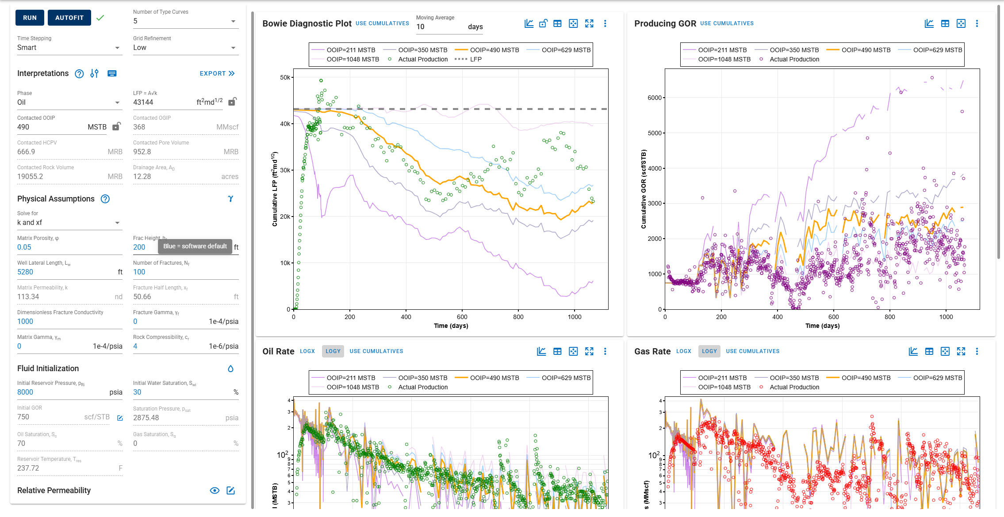Click Fluid Initialization droplet icon

tap(230, 369)
